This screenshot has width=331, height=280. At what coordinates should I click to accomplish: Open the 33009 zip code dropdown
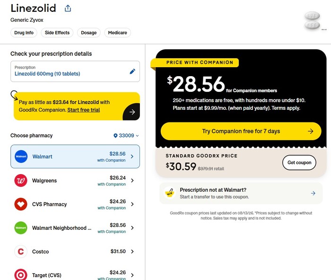(x=126, y=136)
